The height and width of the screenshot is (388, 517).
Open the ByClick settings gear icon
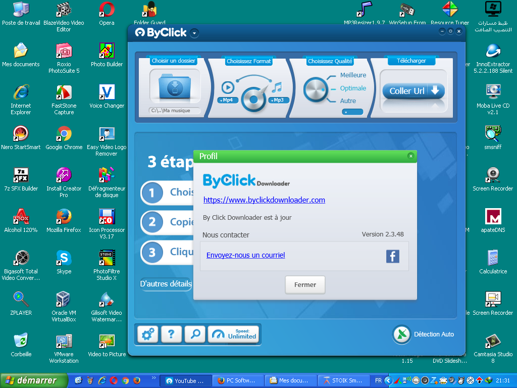point(148,334)
